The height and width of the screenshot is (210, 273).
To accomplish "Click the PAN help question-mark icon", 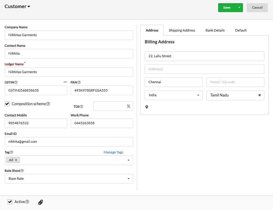I will pos(79,82).
